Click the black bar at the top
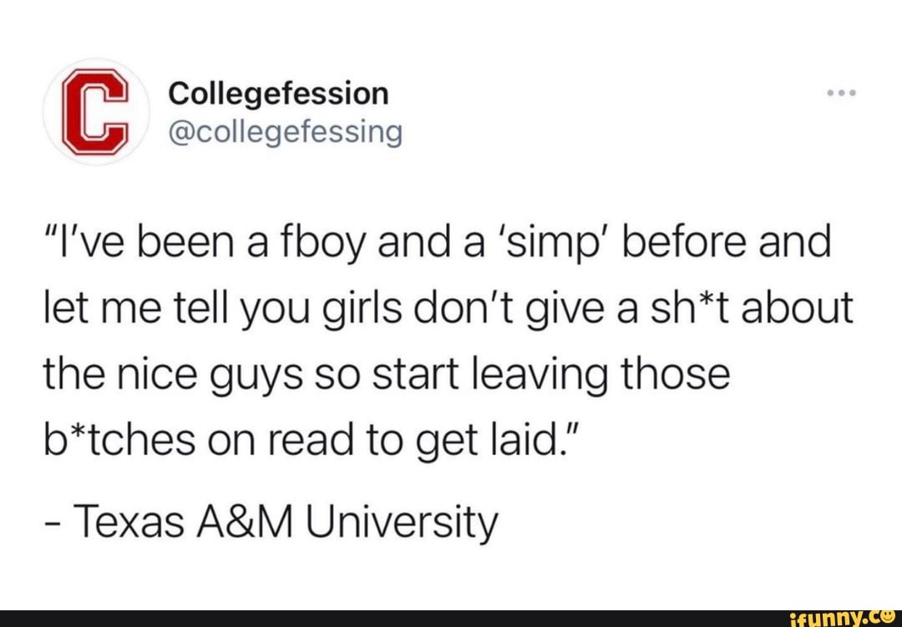This screenshot has height=627, width=902. (x=451, y=7)
